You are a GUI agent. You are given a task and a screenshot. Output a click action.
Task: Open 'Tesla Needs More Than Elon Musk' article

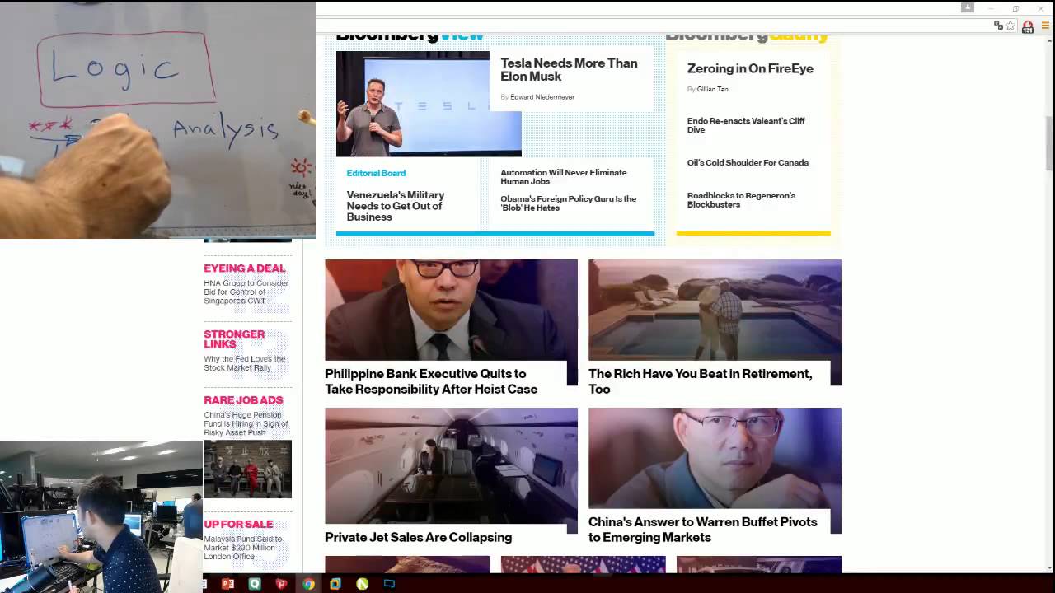click(569, 69)
